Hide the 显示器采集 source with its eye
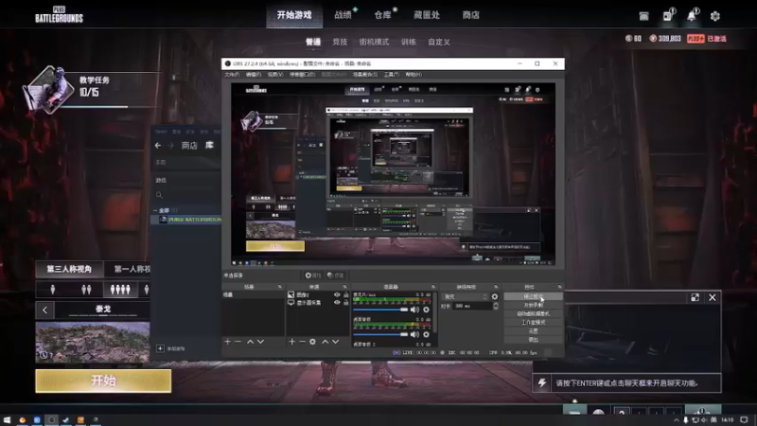 [337, 302]
